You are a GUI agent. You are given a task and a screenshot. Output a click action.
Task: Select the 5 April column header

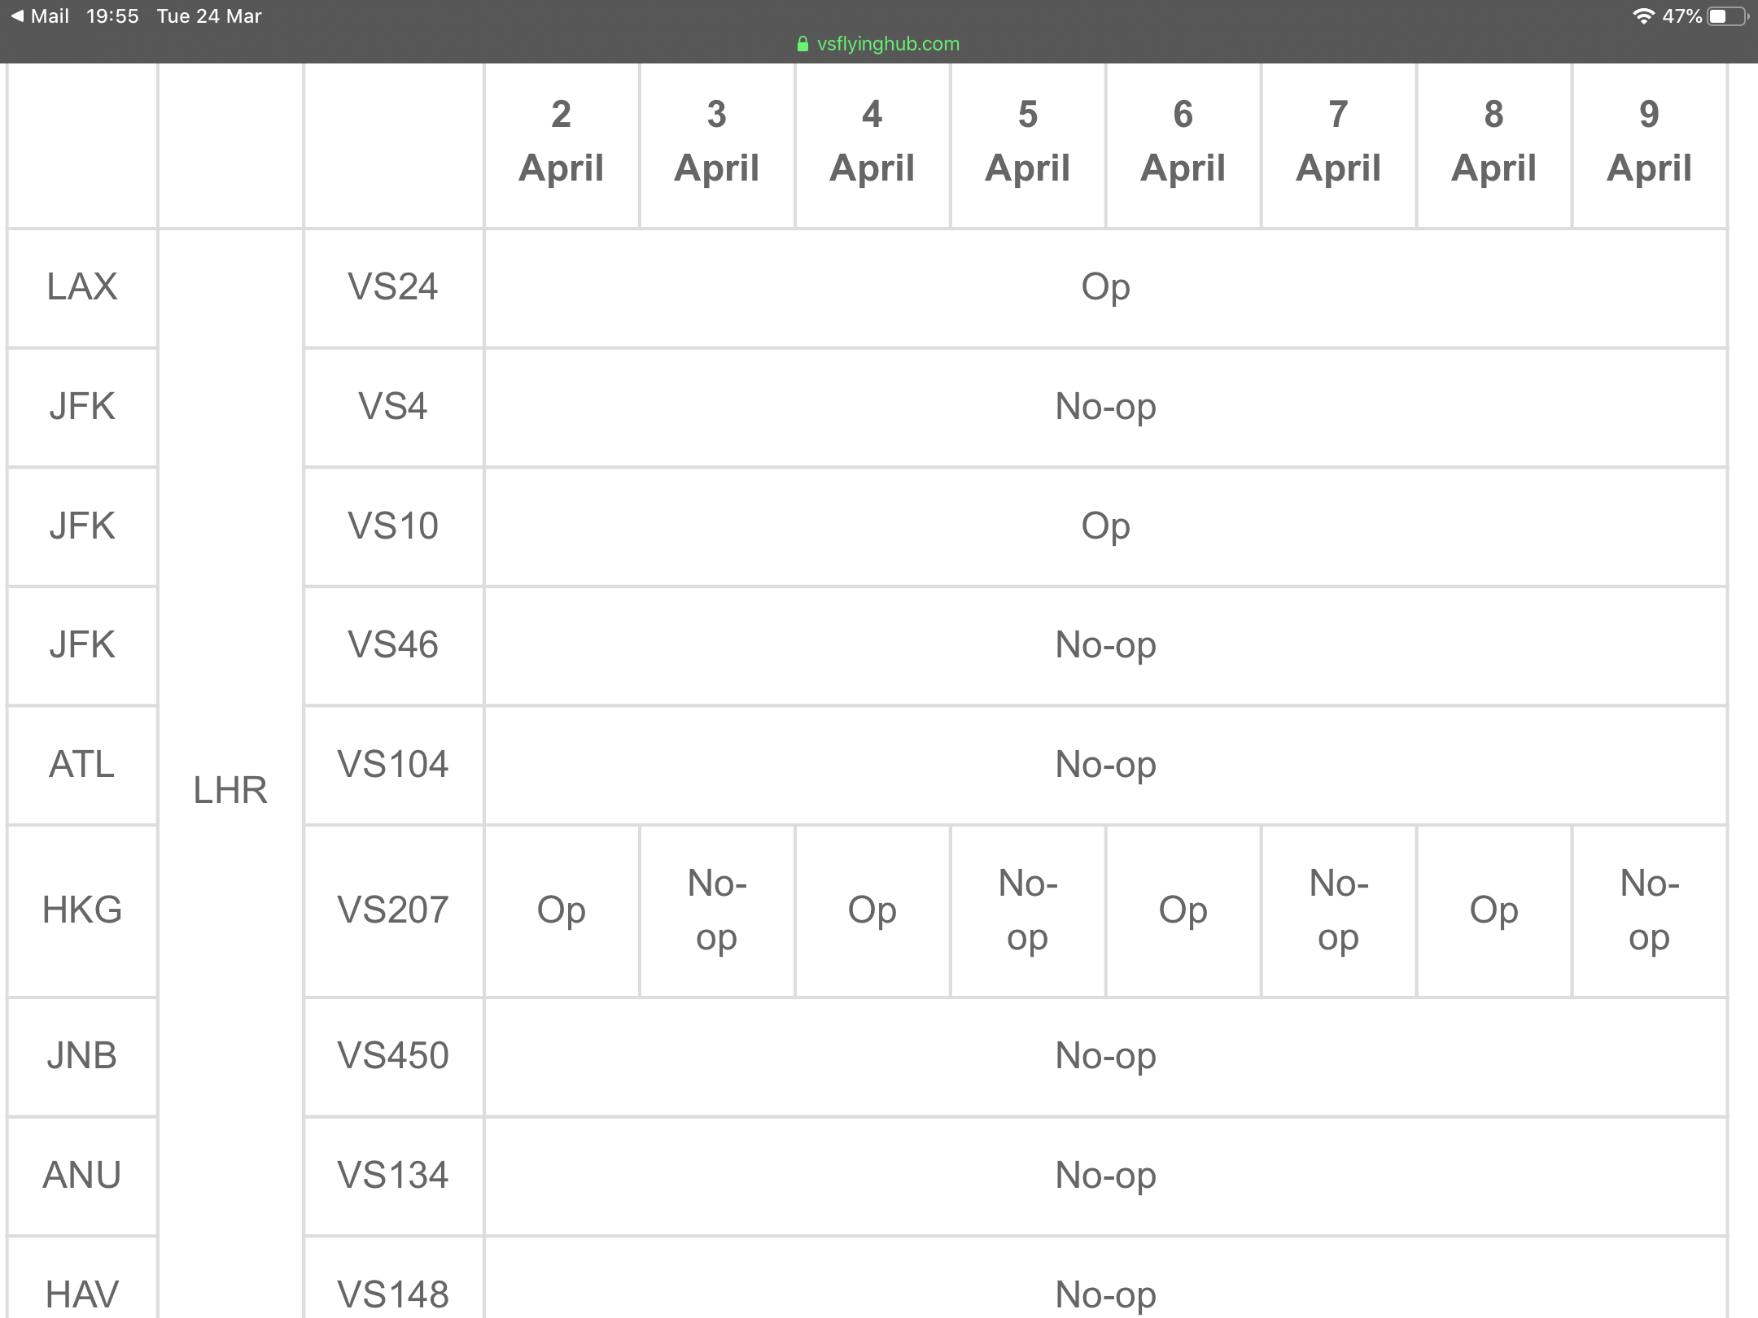coord(1028,145)
